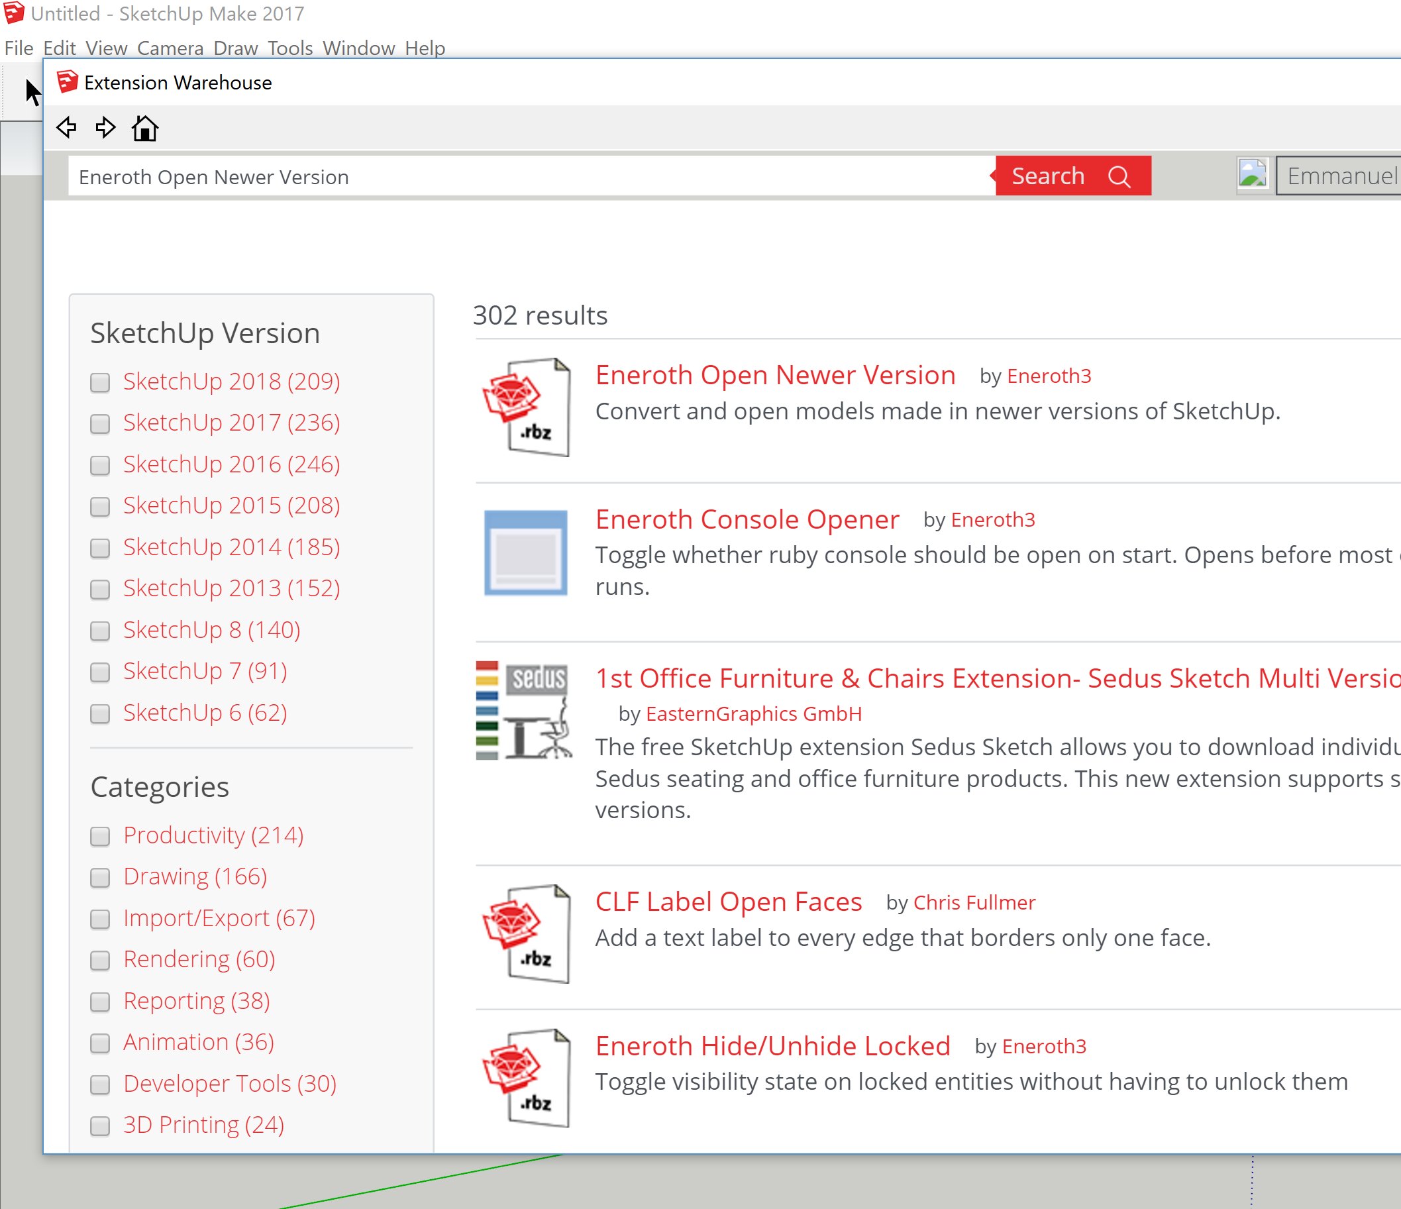Toggle the Import/Export category checkbox
The width and height of the screenshot is (1401, 1209).
click(x=100, y=919)
